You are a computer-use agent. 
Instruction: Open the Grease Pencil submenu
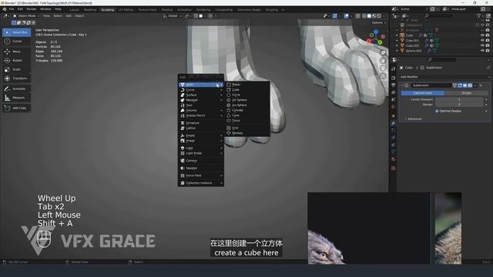(201, 115)
